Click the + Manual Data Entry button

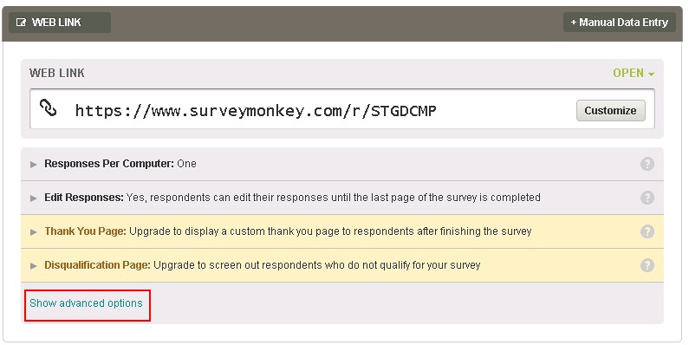pos(619,23)
